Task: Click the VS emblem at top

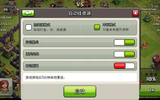Action: tap(80, 4)
